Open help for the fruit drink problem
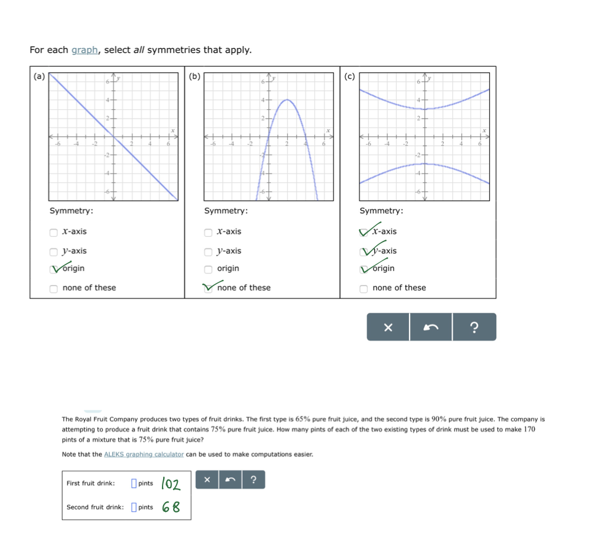The width and height of the screenshot is (591, 555). 253,479
